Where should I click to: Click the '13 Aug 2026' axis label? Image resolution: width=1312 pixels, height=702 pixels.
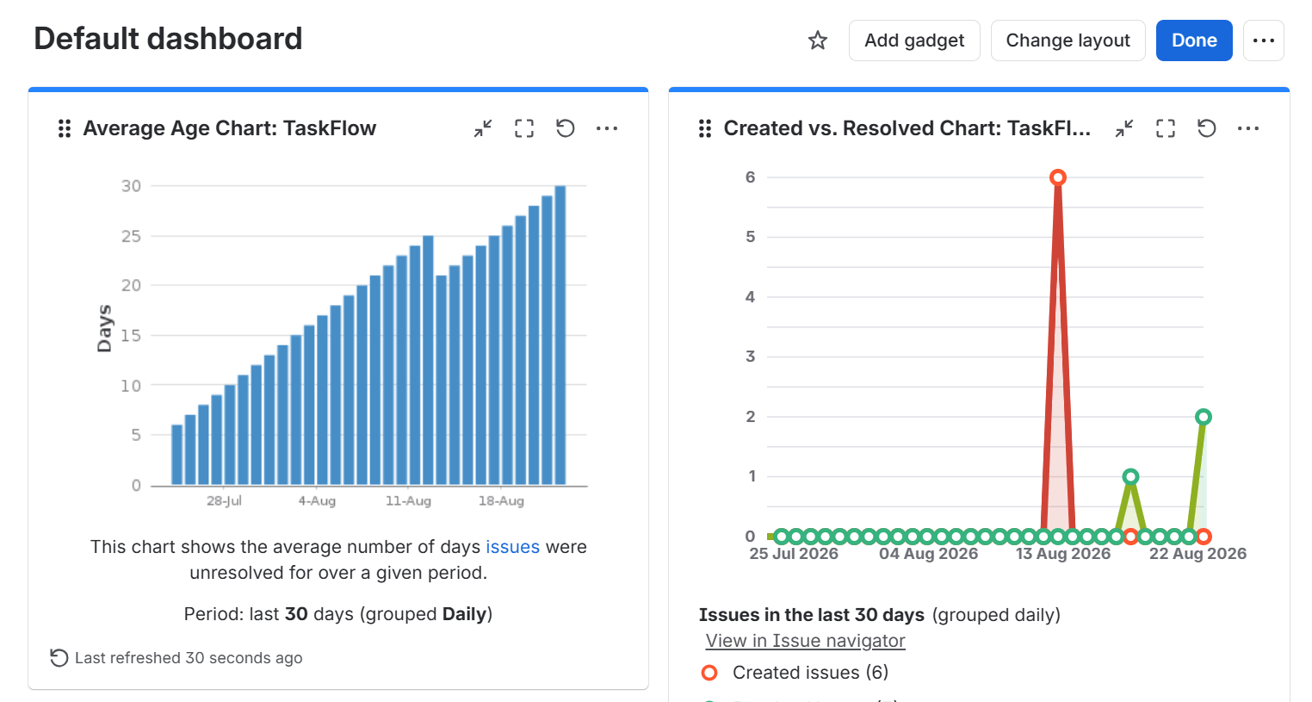coord(1063,554)
